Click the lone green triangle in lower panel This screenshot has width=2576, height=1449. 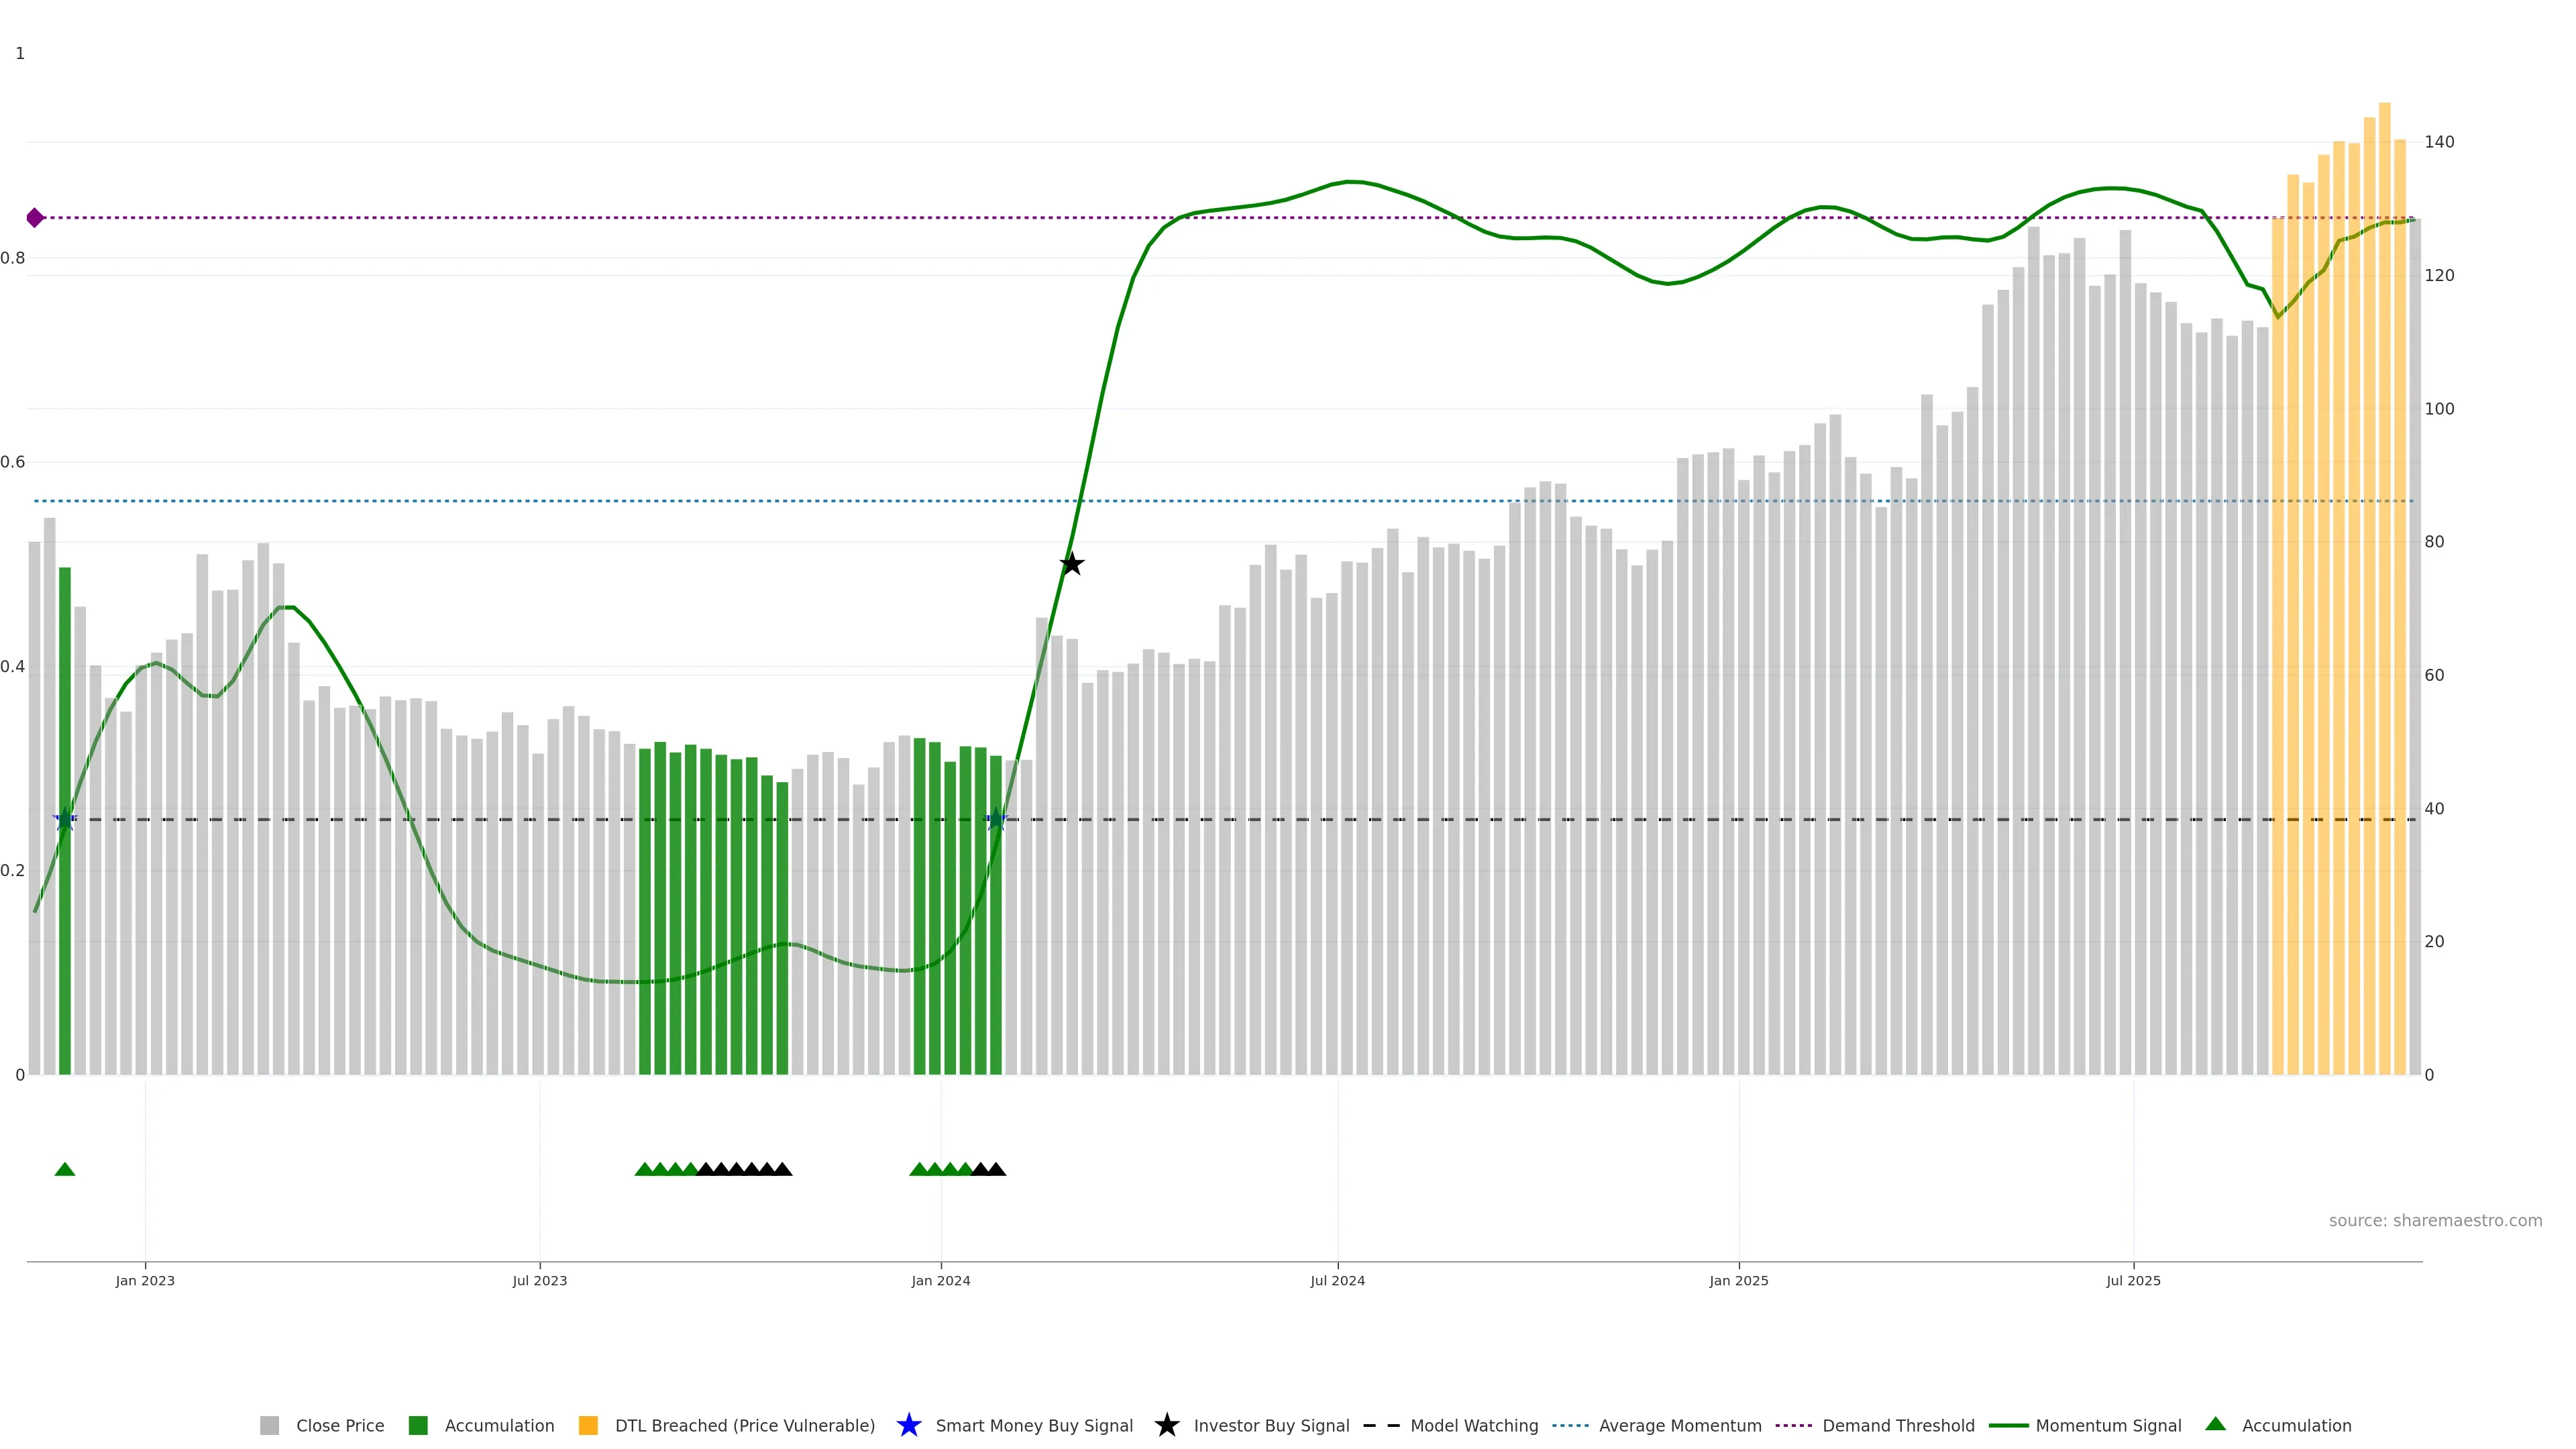pyautogui.click(x=65, y=1169)
